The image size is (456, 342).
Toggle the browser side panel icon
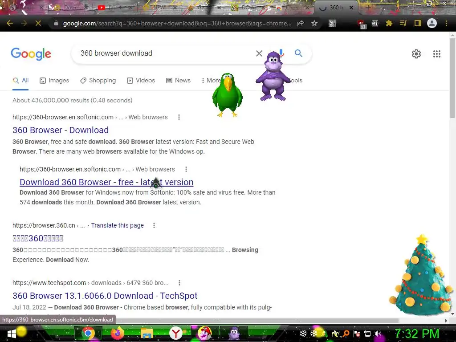(x=418, y=23)
